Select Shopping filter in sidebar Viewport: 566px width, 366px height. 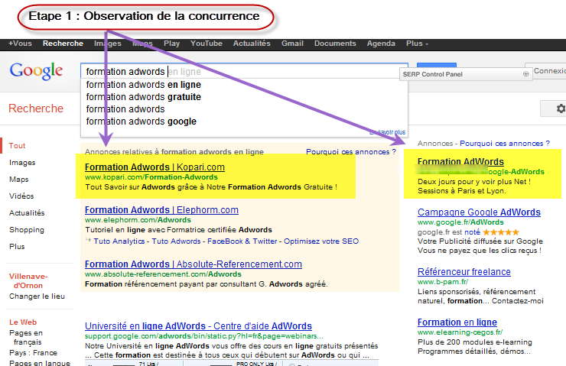27,230
